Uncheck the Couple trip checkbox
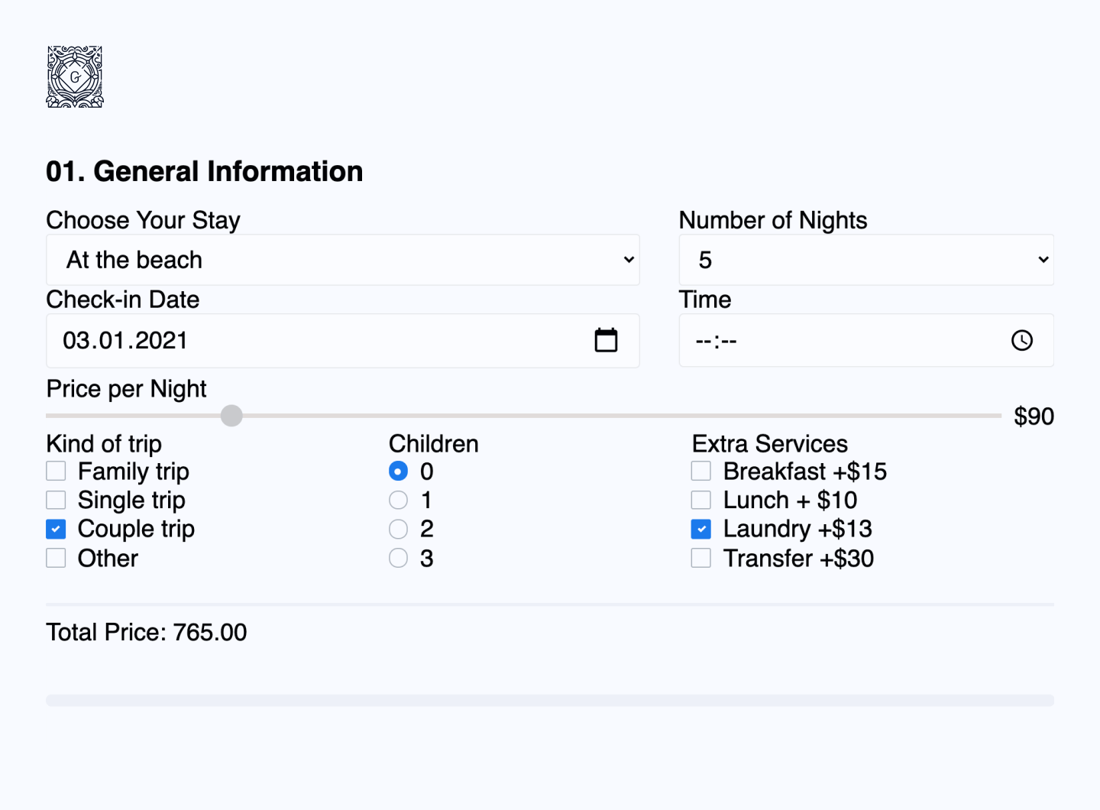This screenshot has width=1100, height=810. click(x=56, y=529)
